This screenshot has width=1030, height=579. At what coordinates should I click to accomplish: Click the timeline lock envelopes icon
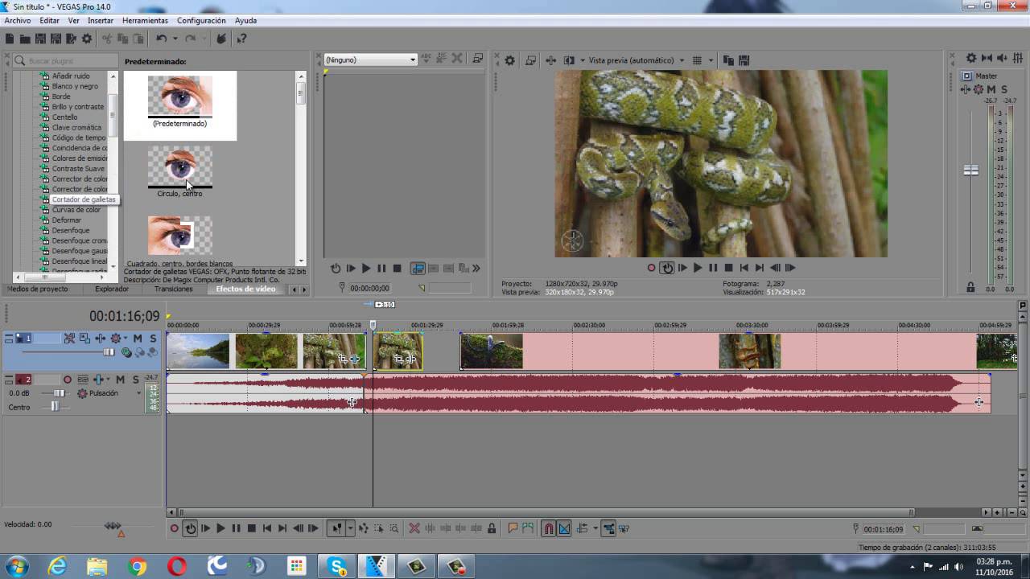point(492,528)
